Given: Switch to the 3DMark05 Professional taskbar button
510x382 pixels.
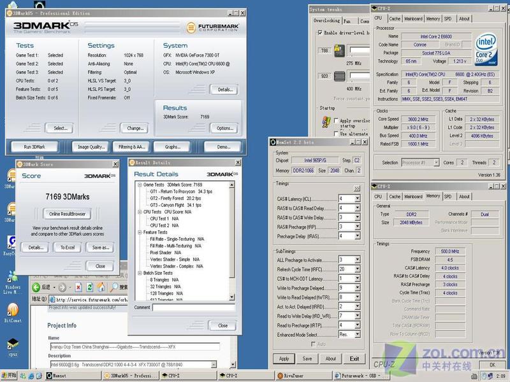Looking at the screenshot, I should (x=130, y=376).
